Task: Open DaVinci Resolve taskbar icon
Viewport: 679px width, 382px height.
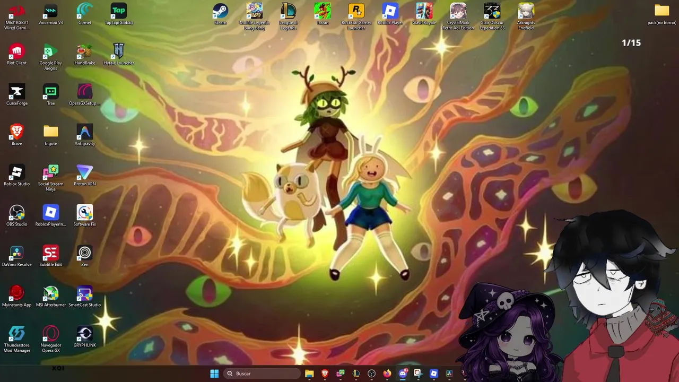Action: pos(449,374)
